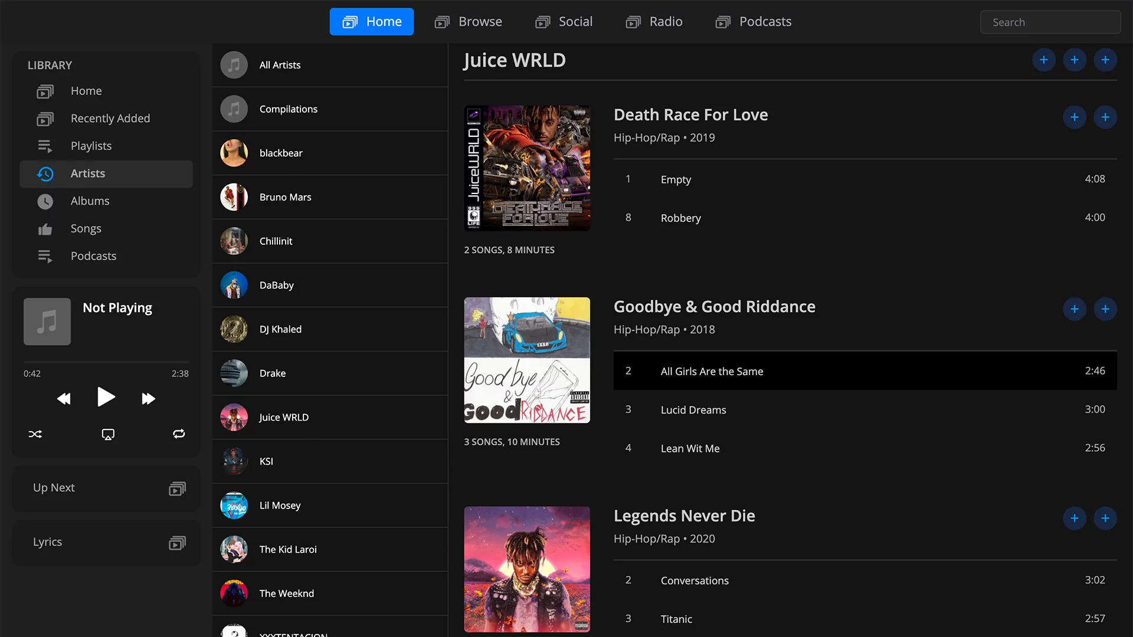The width and height of the screenshot is (1133, 637).
Task: Select the song All Girls Are the Same
Action: coord(865,371)
